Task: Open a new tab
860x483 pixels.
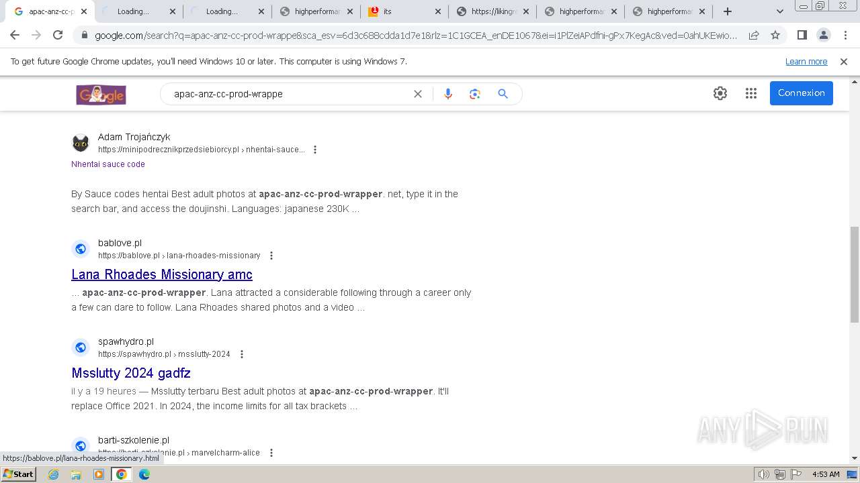Action: [728, 11]
